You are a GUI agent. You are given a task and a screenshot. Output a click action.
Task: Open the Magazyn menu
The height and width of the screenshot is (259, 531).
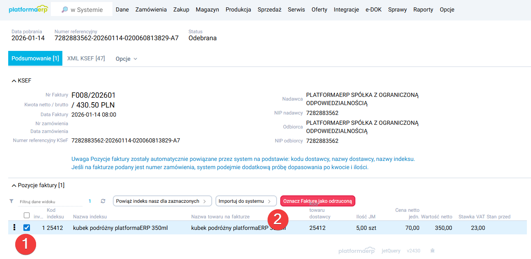point(207,9)
